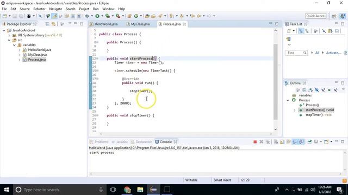The image size is (348, 195).
Task: Click the Search flashlight toolbar icon
Action: (160, 16)
